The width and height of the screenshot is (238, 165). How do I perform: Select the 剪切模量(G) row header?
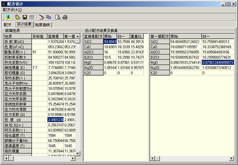18,73
